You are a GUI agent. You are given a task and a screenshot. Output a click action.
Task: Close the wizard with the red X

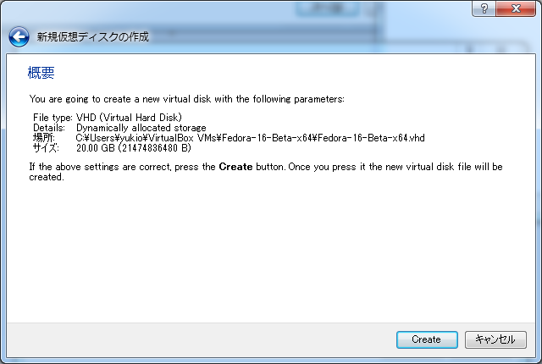tap(515, 8)
